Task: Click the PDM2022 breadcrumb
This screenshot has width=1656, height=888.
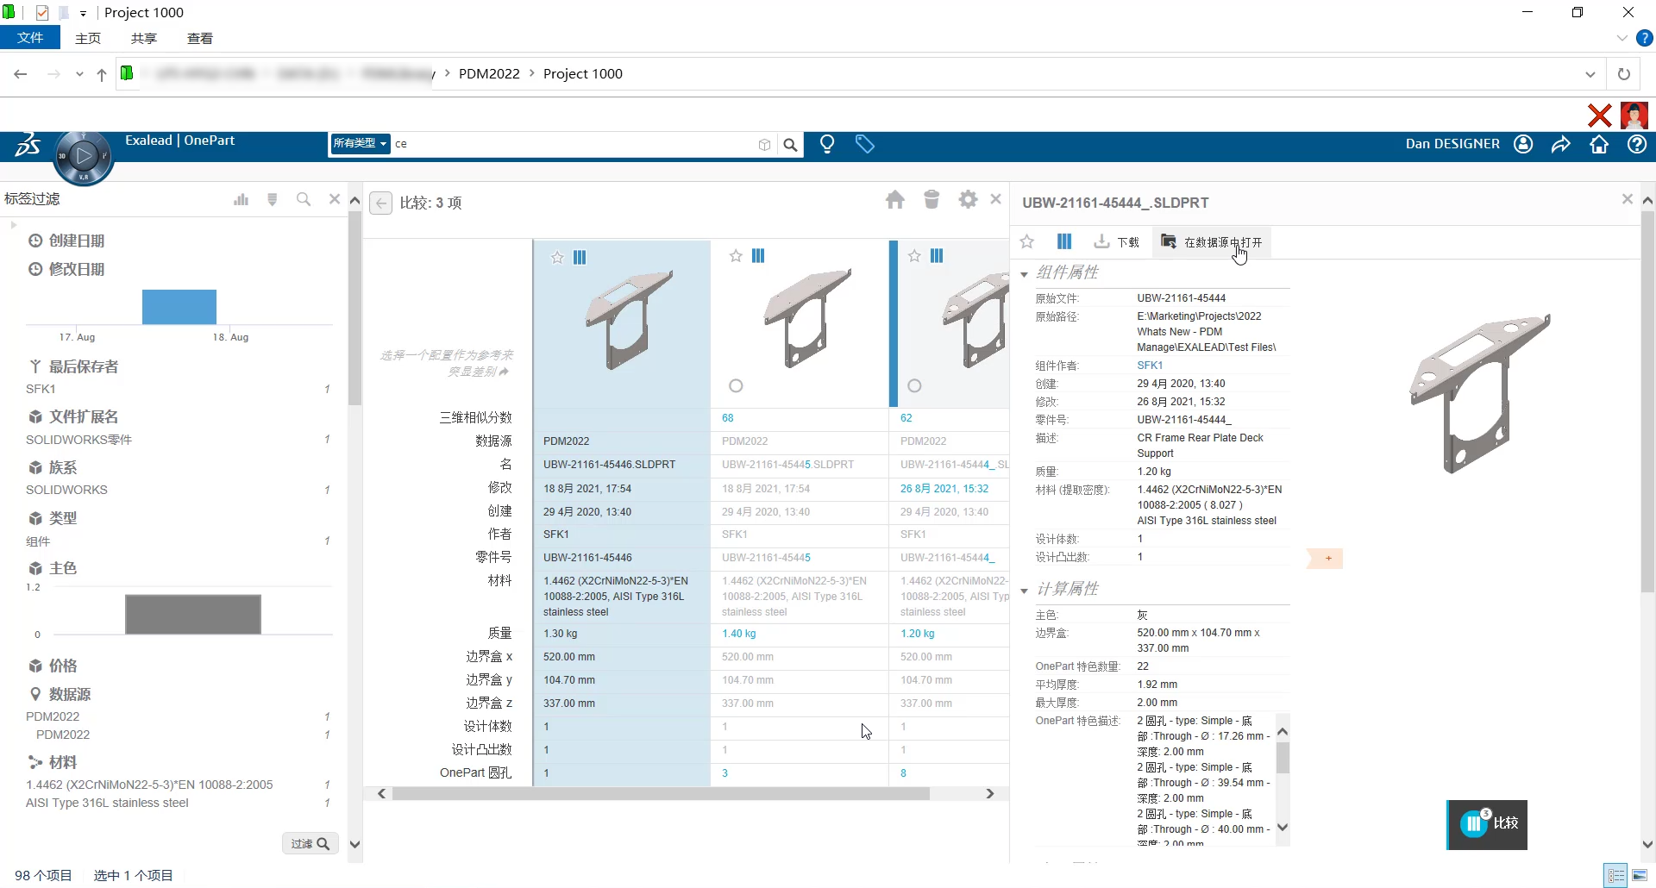Action: (x=489, y=74)
